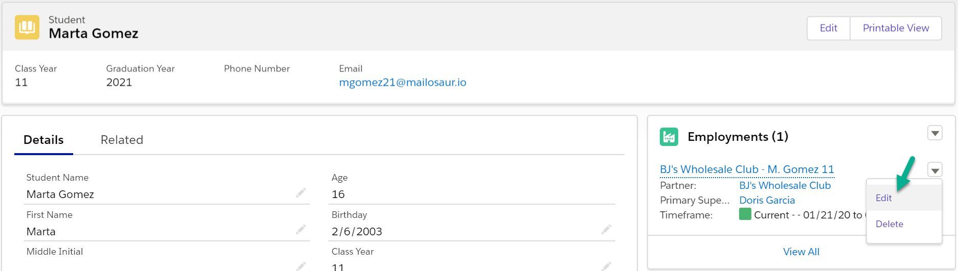Click the pencil icon beside First Name Marta
Viewport: 958px width, 271px height.
pyautogui.click(x=301, y=230)
